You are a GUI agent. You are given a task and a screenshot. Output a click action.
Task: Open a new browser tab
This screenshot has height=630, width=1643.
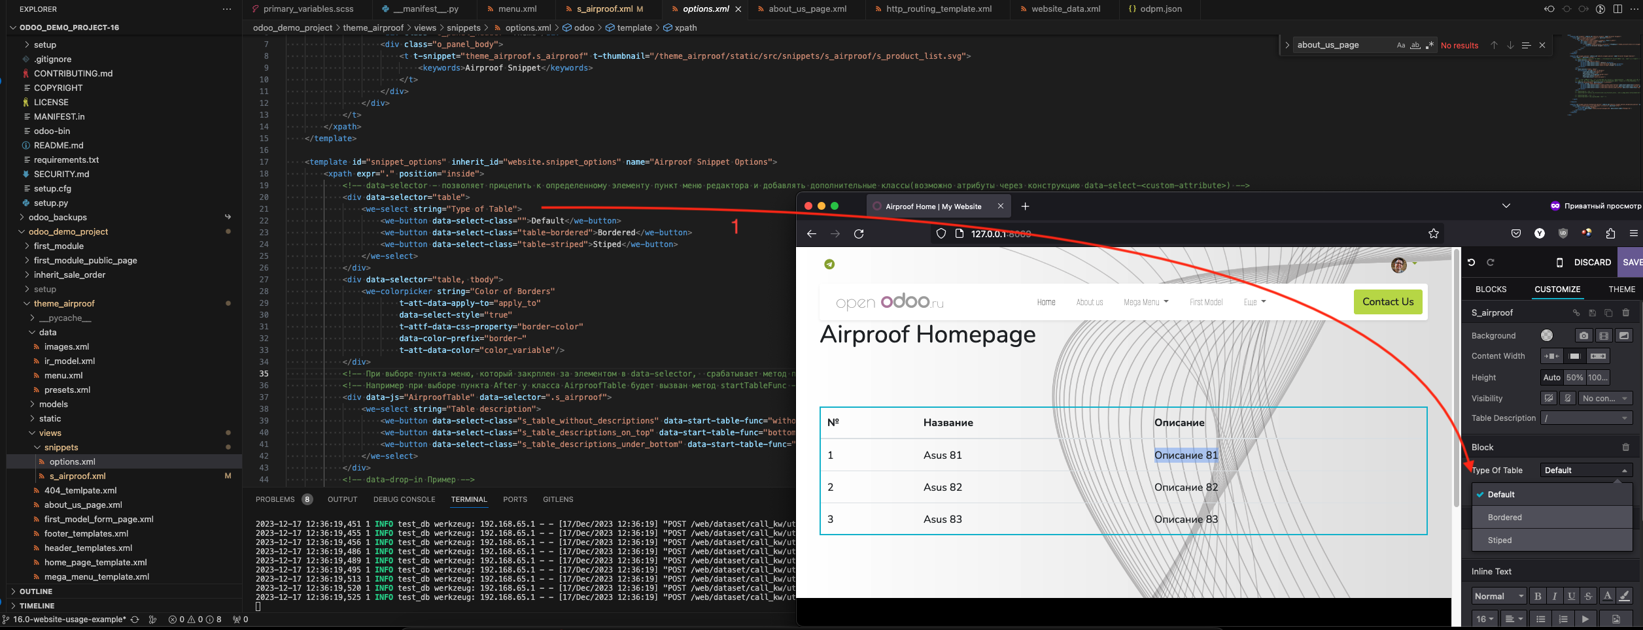1025,206
